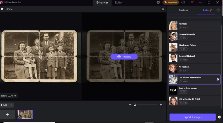
Task: Switch to the Editor tab
Action: point(119,3)
